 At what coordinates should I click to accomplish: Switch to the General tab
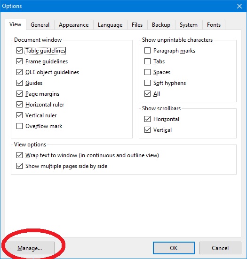40,25
